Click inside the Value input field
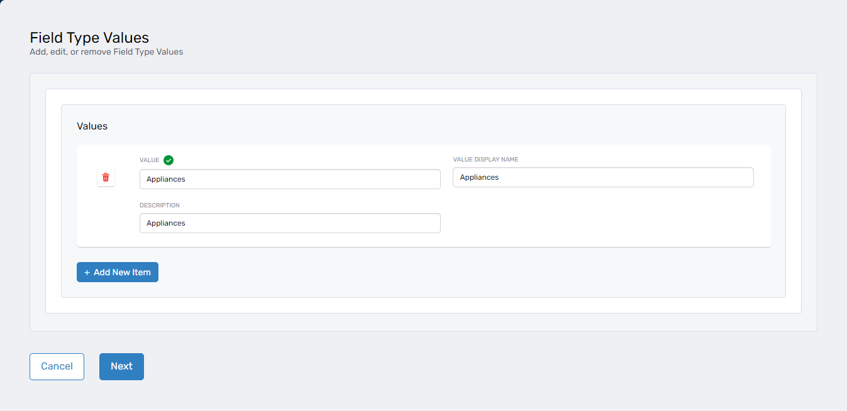The width and height of the screenshot is (847, 411). click(x=289, y=179)
